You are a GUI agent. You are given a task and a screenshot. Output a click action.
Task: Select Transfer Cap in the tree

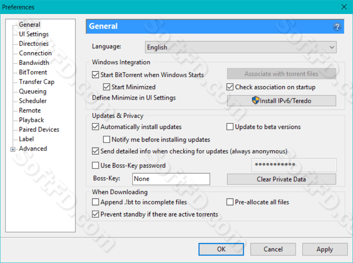[37, 82]
